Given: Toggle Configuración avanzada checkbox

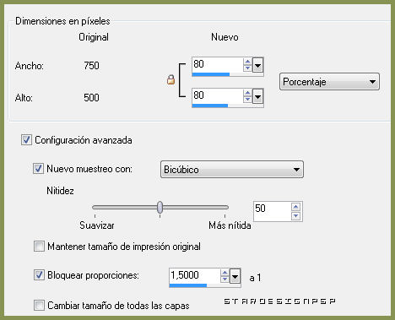Looking at the screenshot, I should click(x=26, y=140).
